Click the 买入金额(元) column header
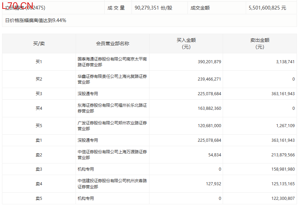This screenshot has width=299, height=207. 186,44
